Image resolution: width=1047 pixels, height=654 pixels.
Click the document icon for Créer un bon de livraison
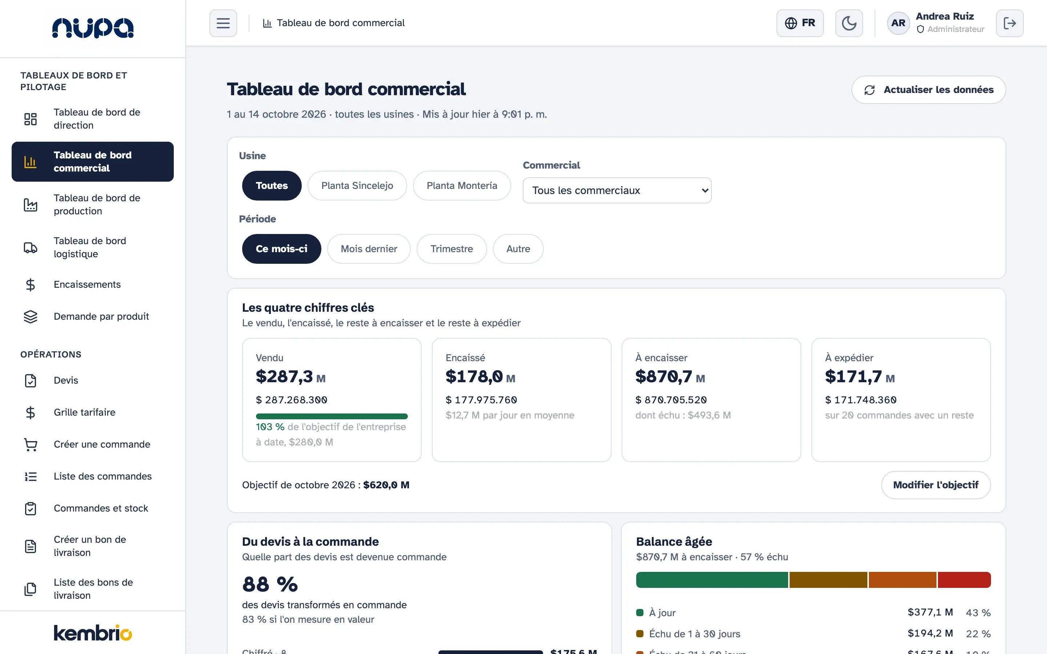tap(30, 546)
